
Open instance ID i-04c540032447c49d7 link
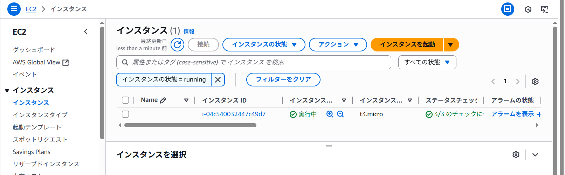[234, 114]
